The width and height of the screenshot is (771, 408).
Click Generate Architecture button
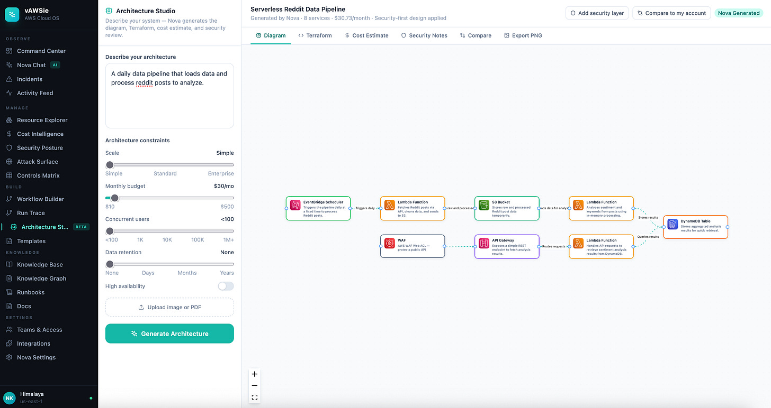click(169, 333)
